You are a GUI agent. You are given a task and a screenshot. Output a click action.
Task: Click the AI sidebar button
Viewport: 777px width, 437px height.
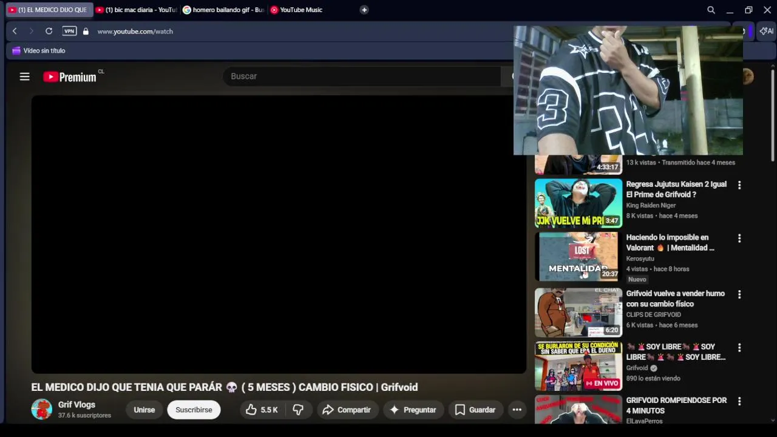click(x=767, y=31)
